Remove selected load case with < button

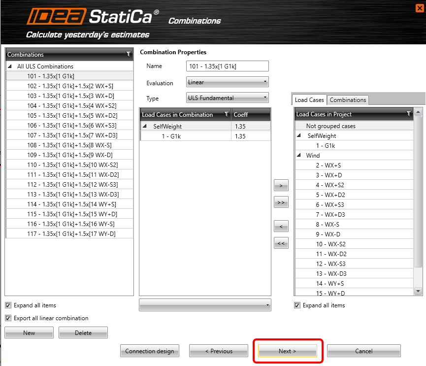coord(281,226)
